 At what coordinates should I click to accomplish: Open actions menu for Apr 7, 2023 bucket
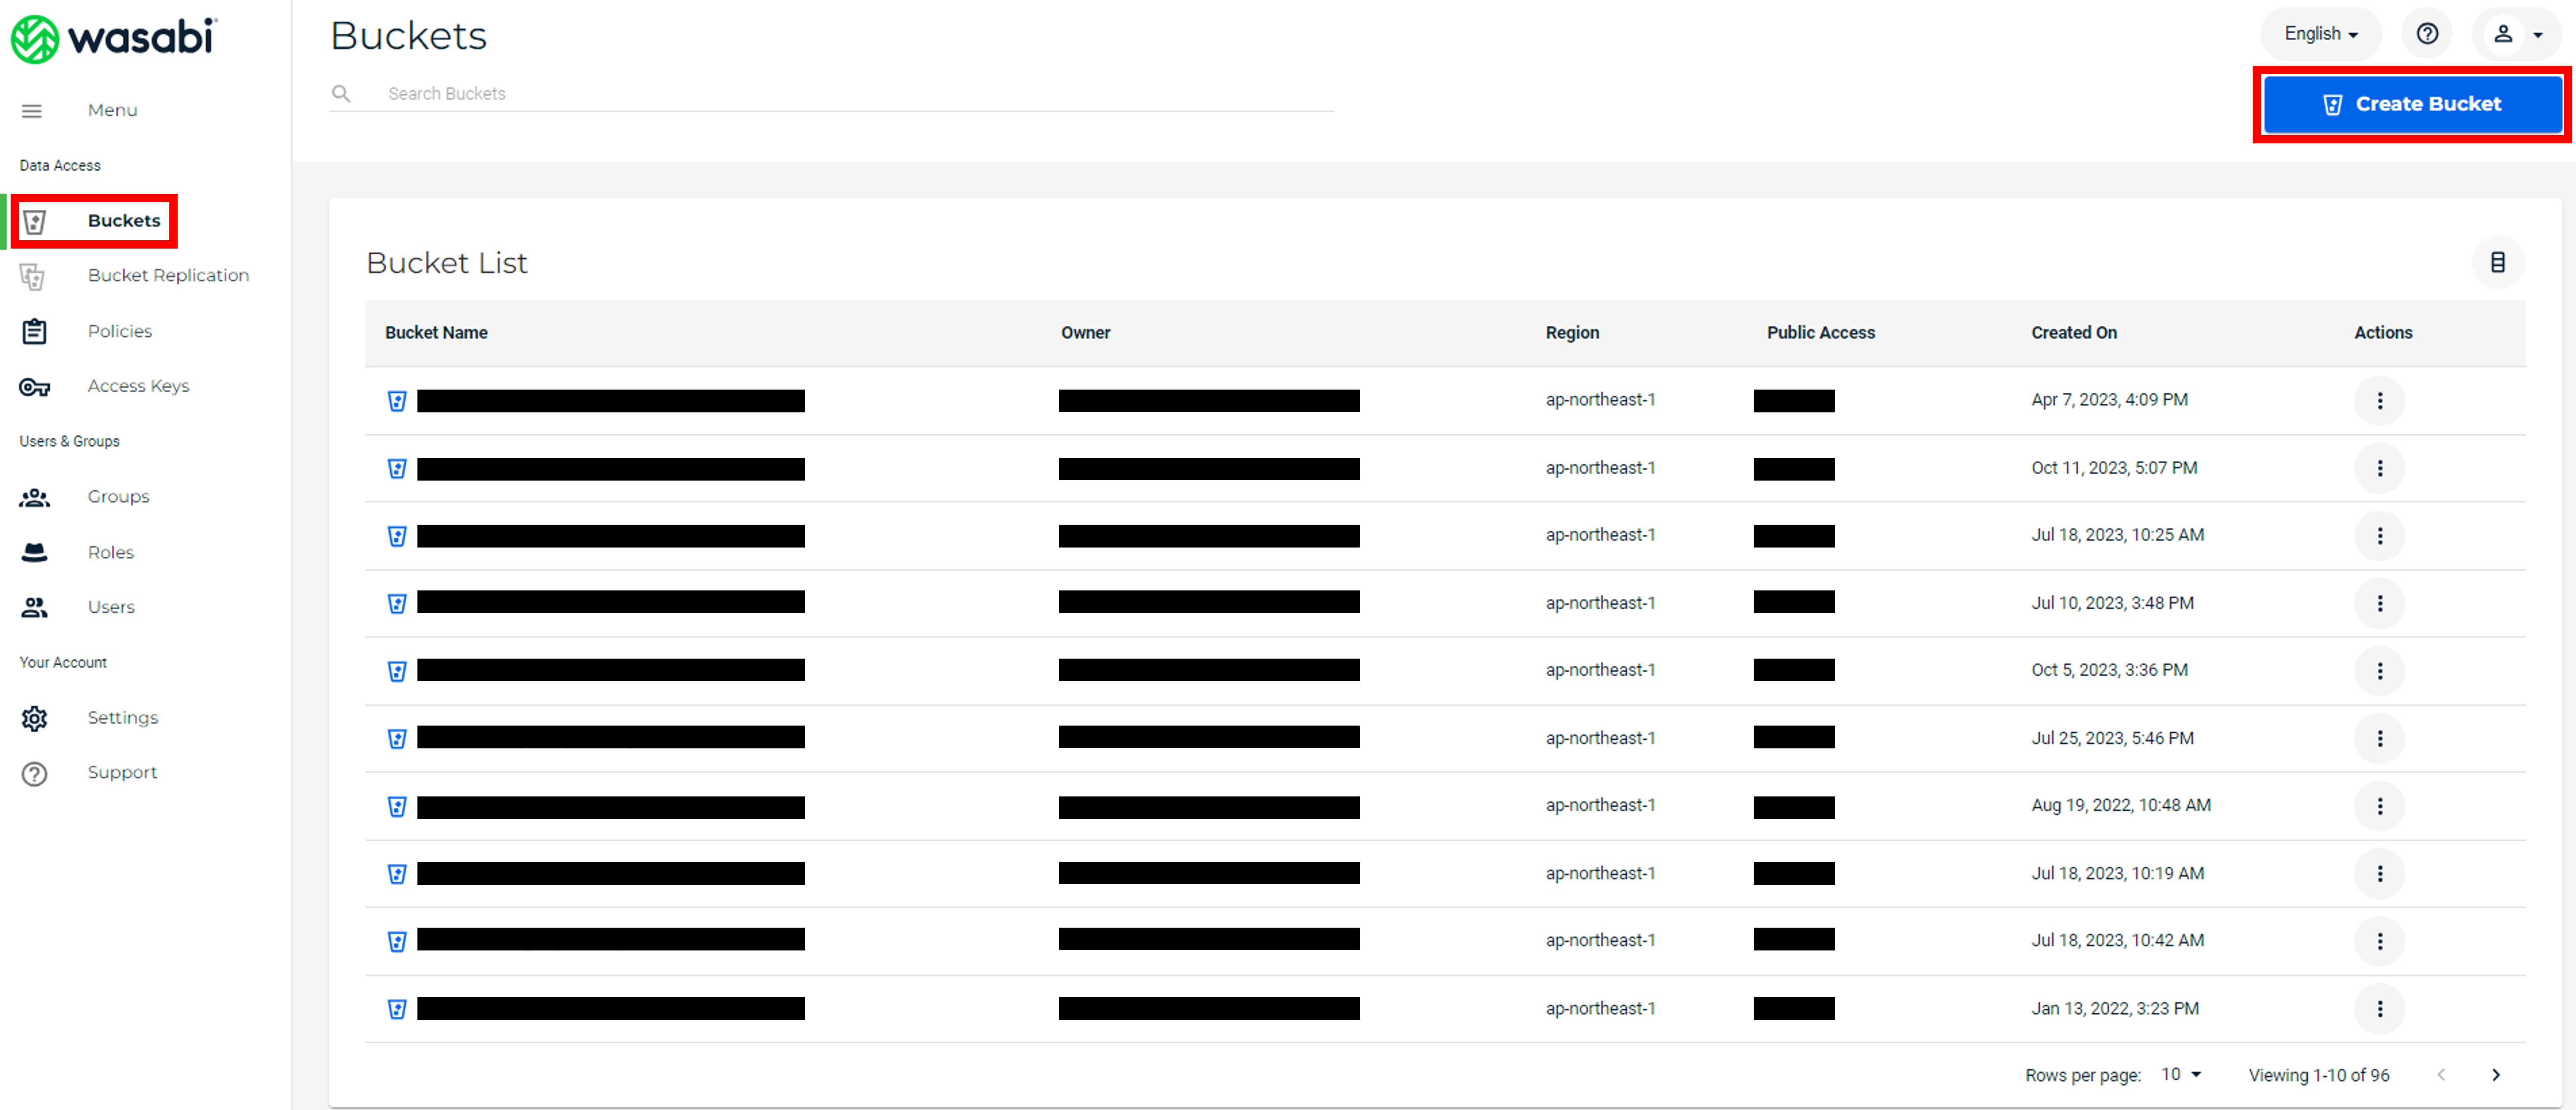pyautogui.click(x=2379, y=400)
